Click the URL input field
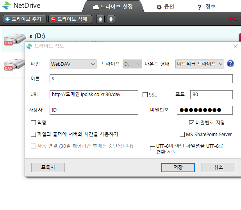The height and width of the screenshot is (210, 241). pyautogui.click(x=94, y=94)
